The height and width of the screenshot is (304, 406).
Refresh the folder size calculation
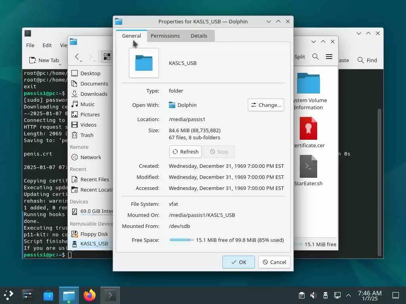(186, 152)
